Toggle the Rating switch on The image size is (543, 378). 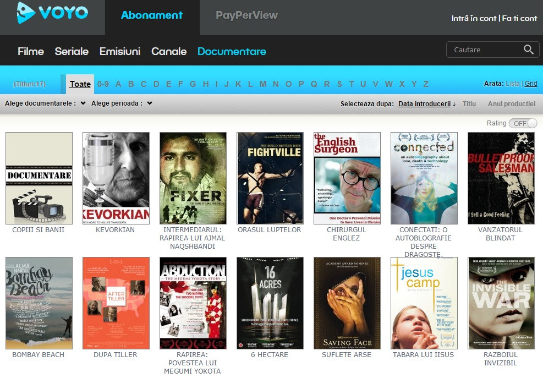coord(523,123)
